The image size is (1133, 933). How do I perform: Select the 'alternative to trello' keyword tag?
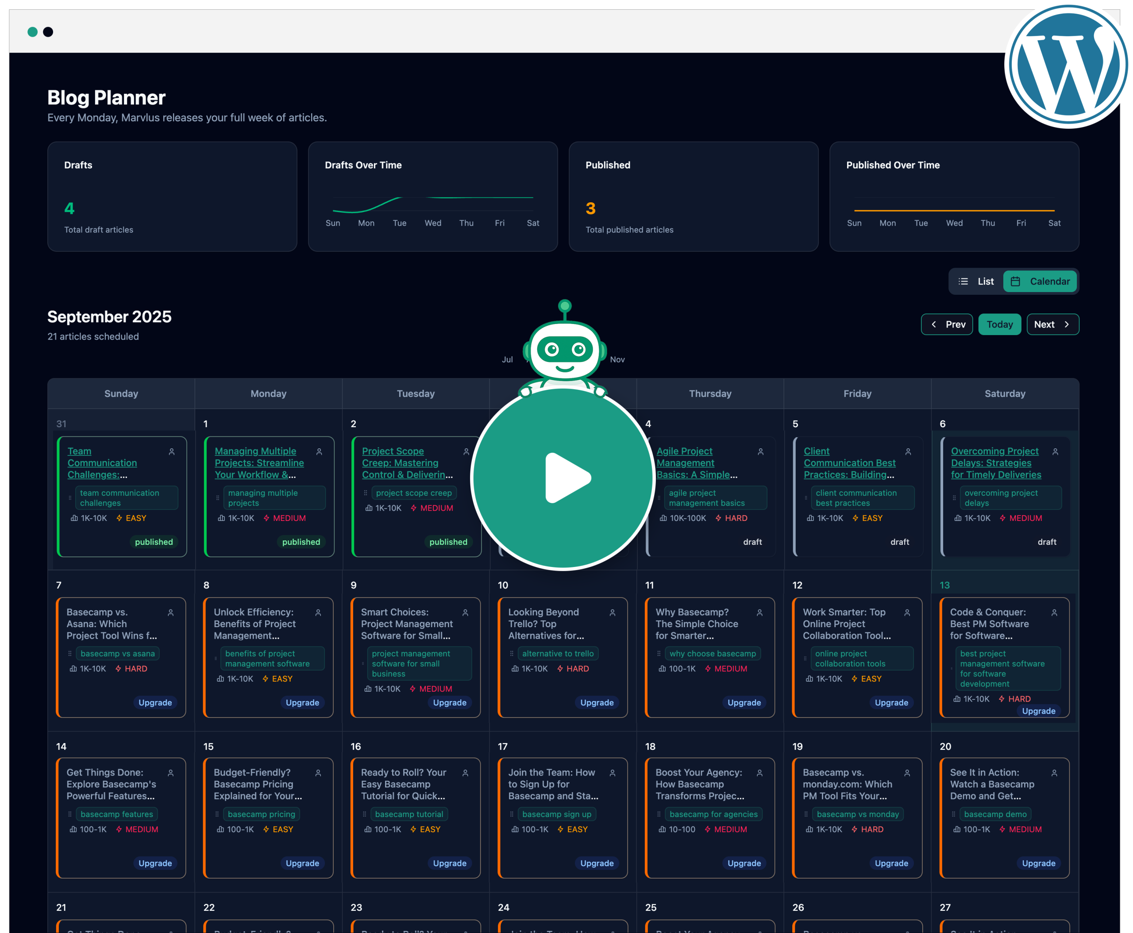coord(558,654)
